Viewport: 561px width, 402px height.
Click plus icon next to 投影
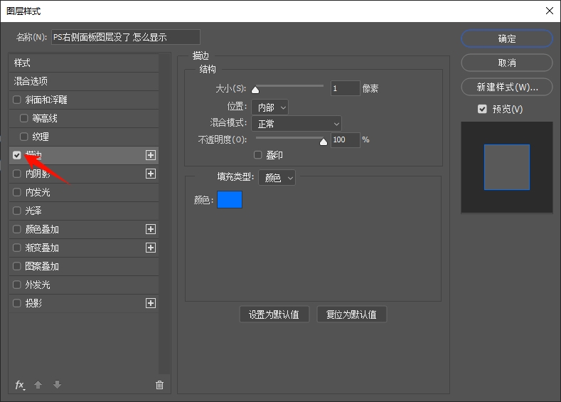click(x=150, y=303)
